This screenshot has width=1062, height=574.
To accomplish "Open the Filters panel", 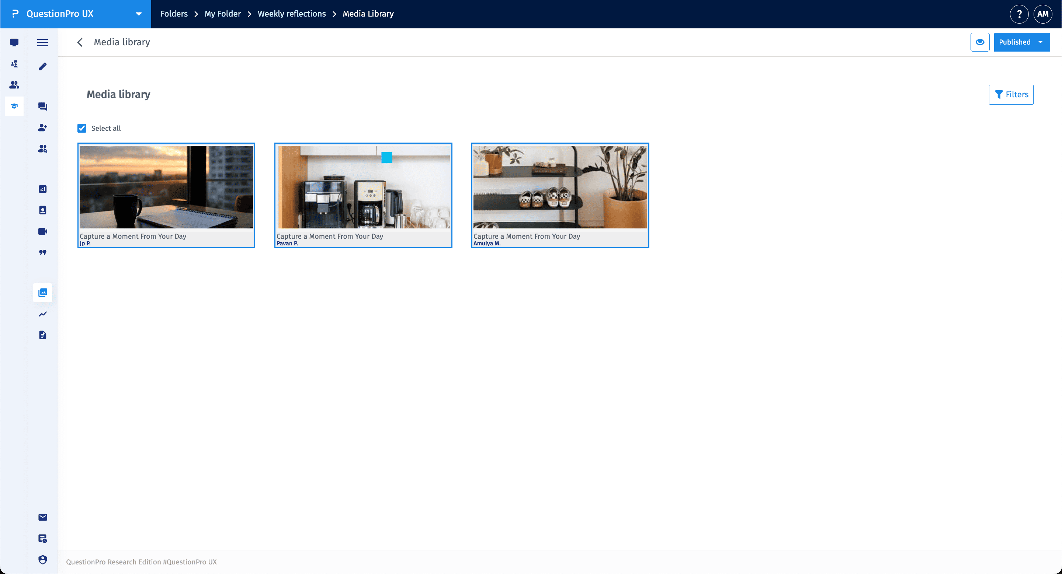I will [1011, 94].
